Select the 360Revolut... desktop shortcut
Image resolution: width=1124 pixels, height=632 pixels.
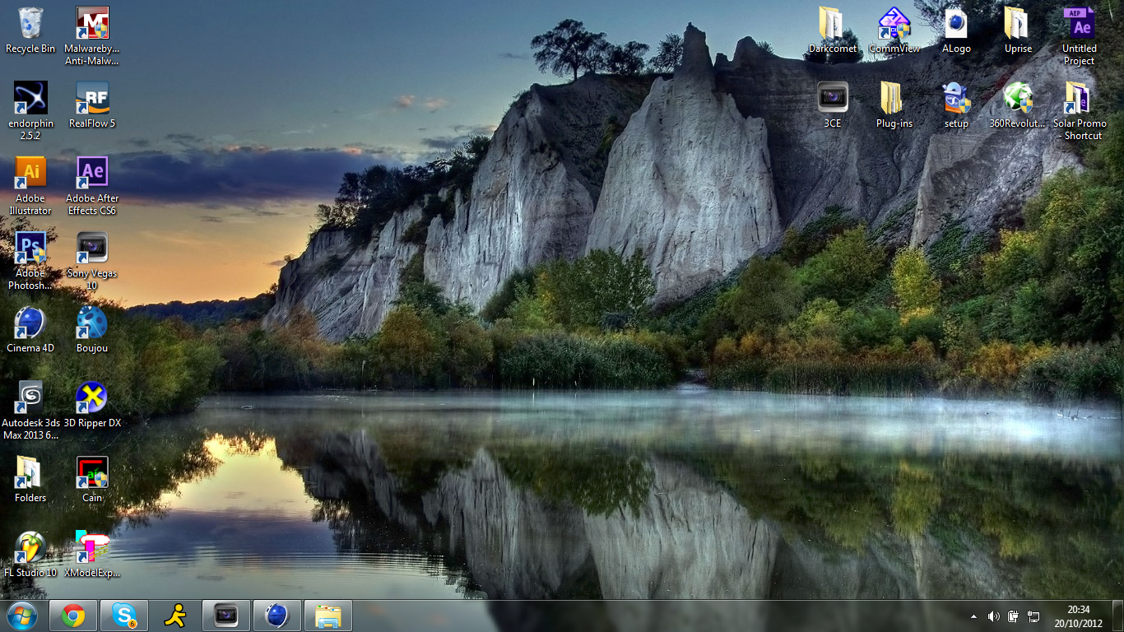coord(1018,105)
